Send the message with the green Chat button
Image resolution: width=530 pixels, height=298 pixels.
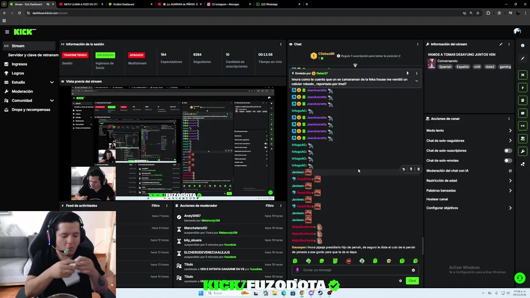[412, 281]
